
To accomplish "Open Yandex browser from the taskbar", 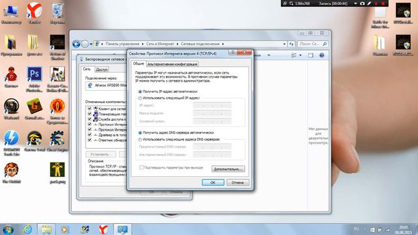I will [x=103, y=229].
